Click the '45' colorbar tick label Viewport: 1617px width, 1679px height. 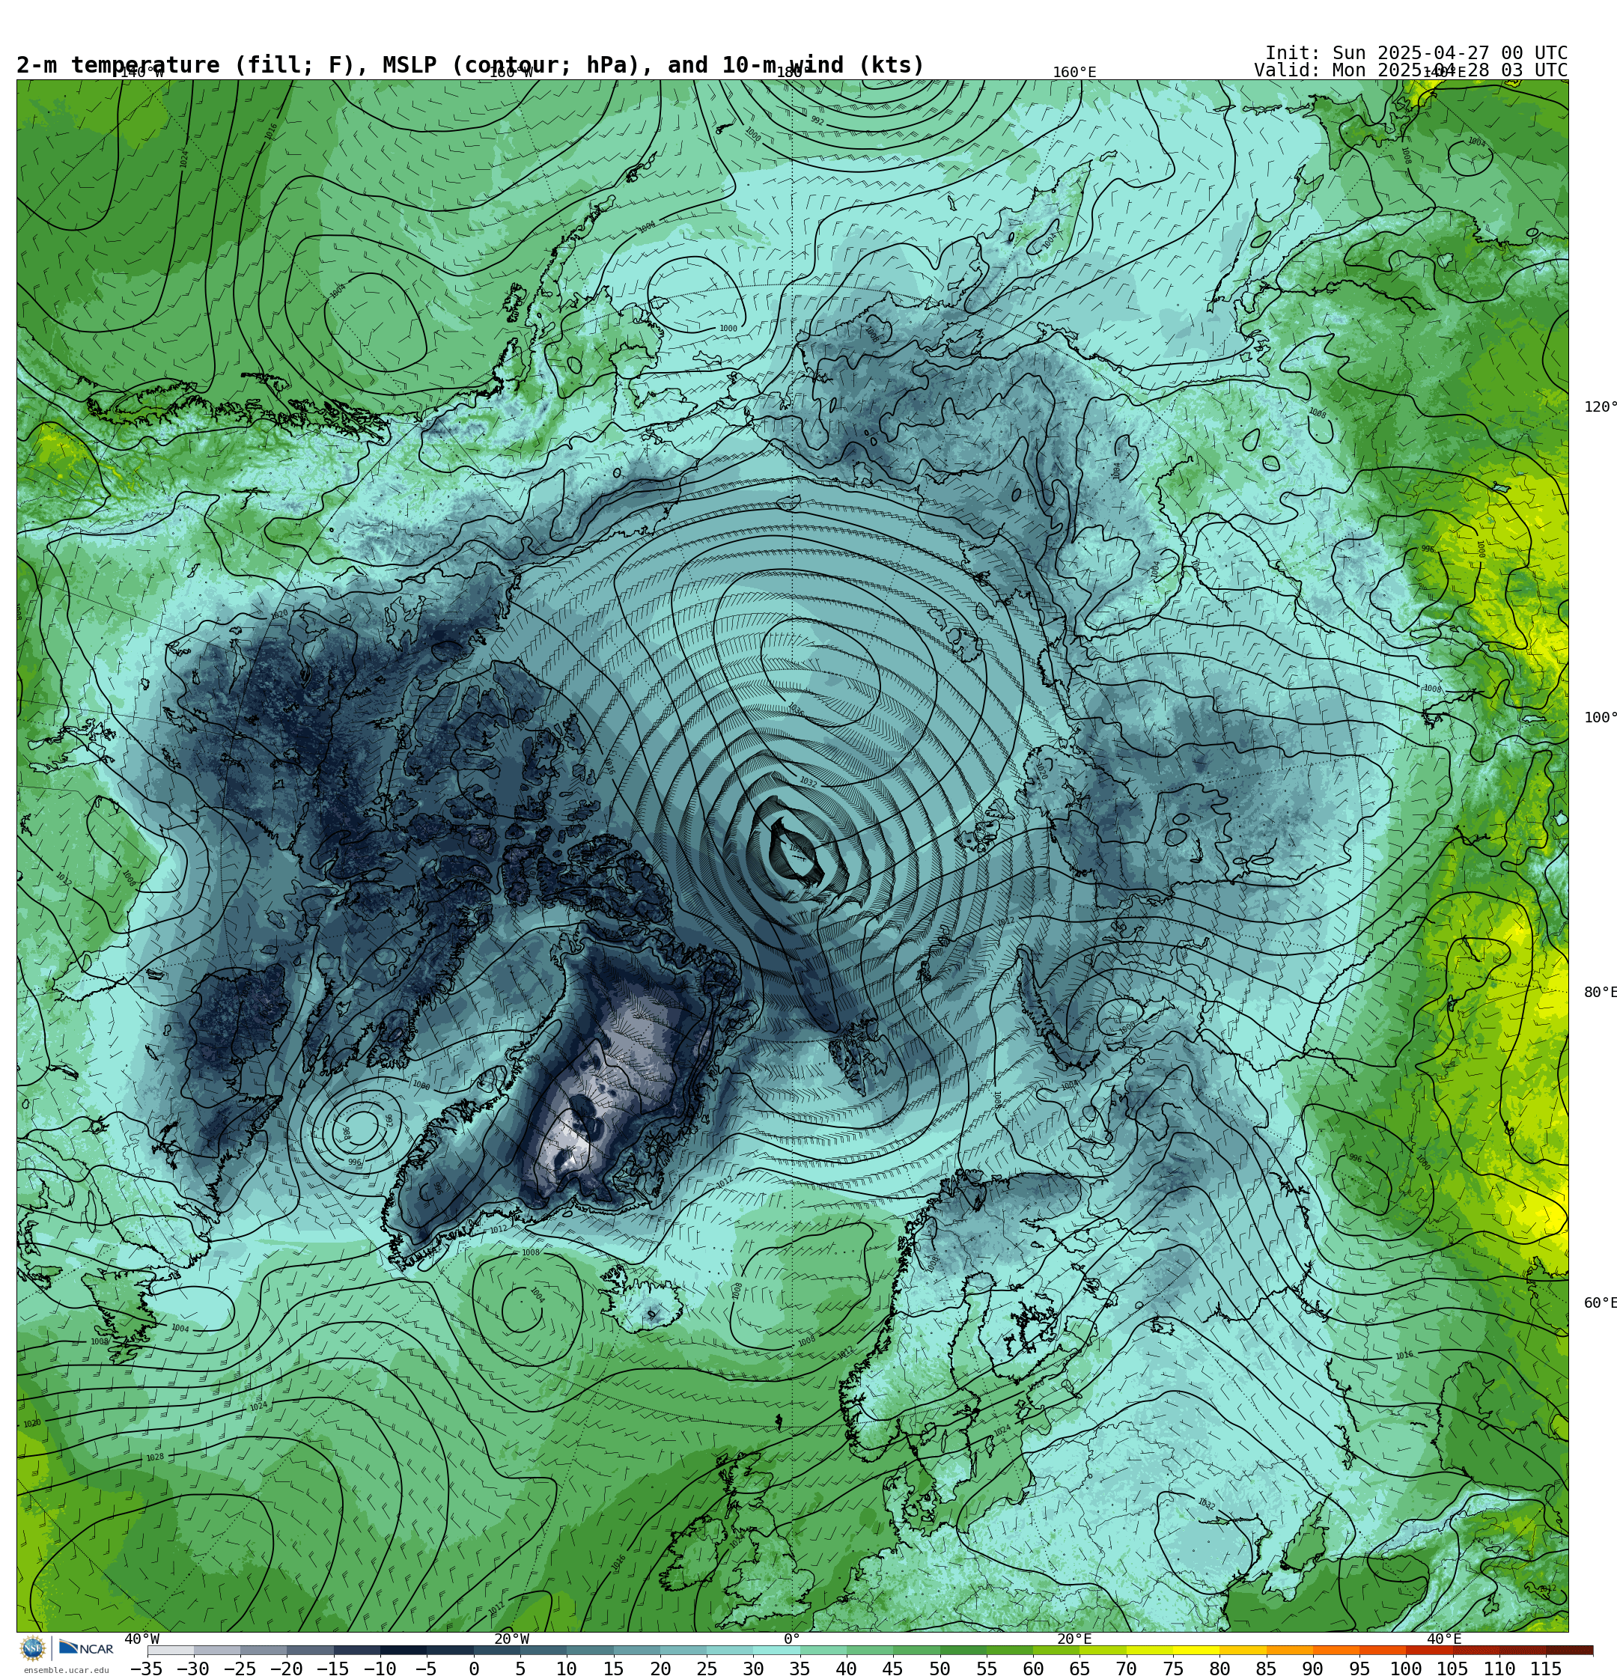tap(893, 1669)
